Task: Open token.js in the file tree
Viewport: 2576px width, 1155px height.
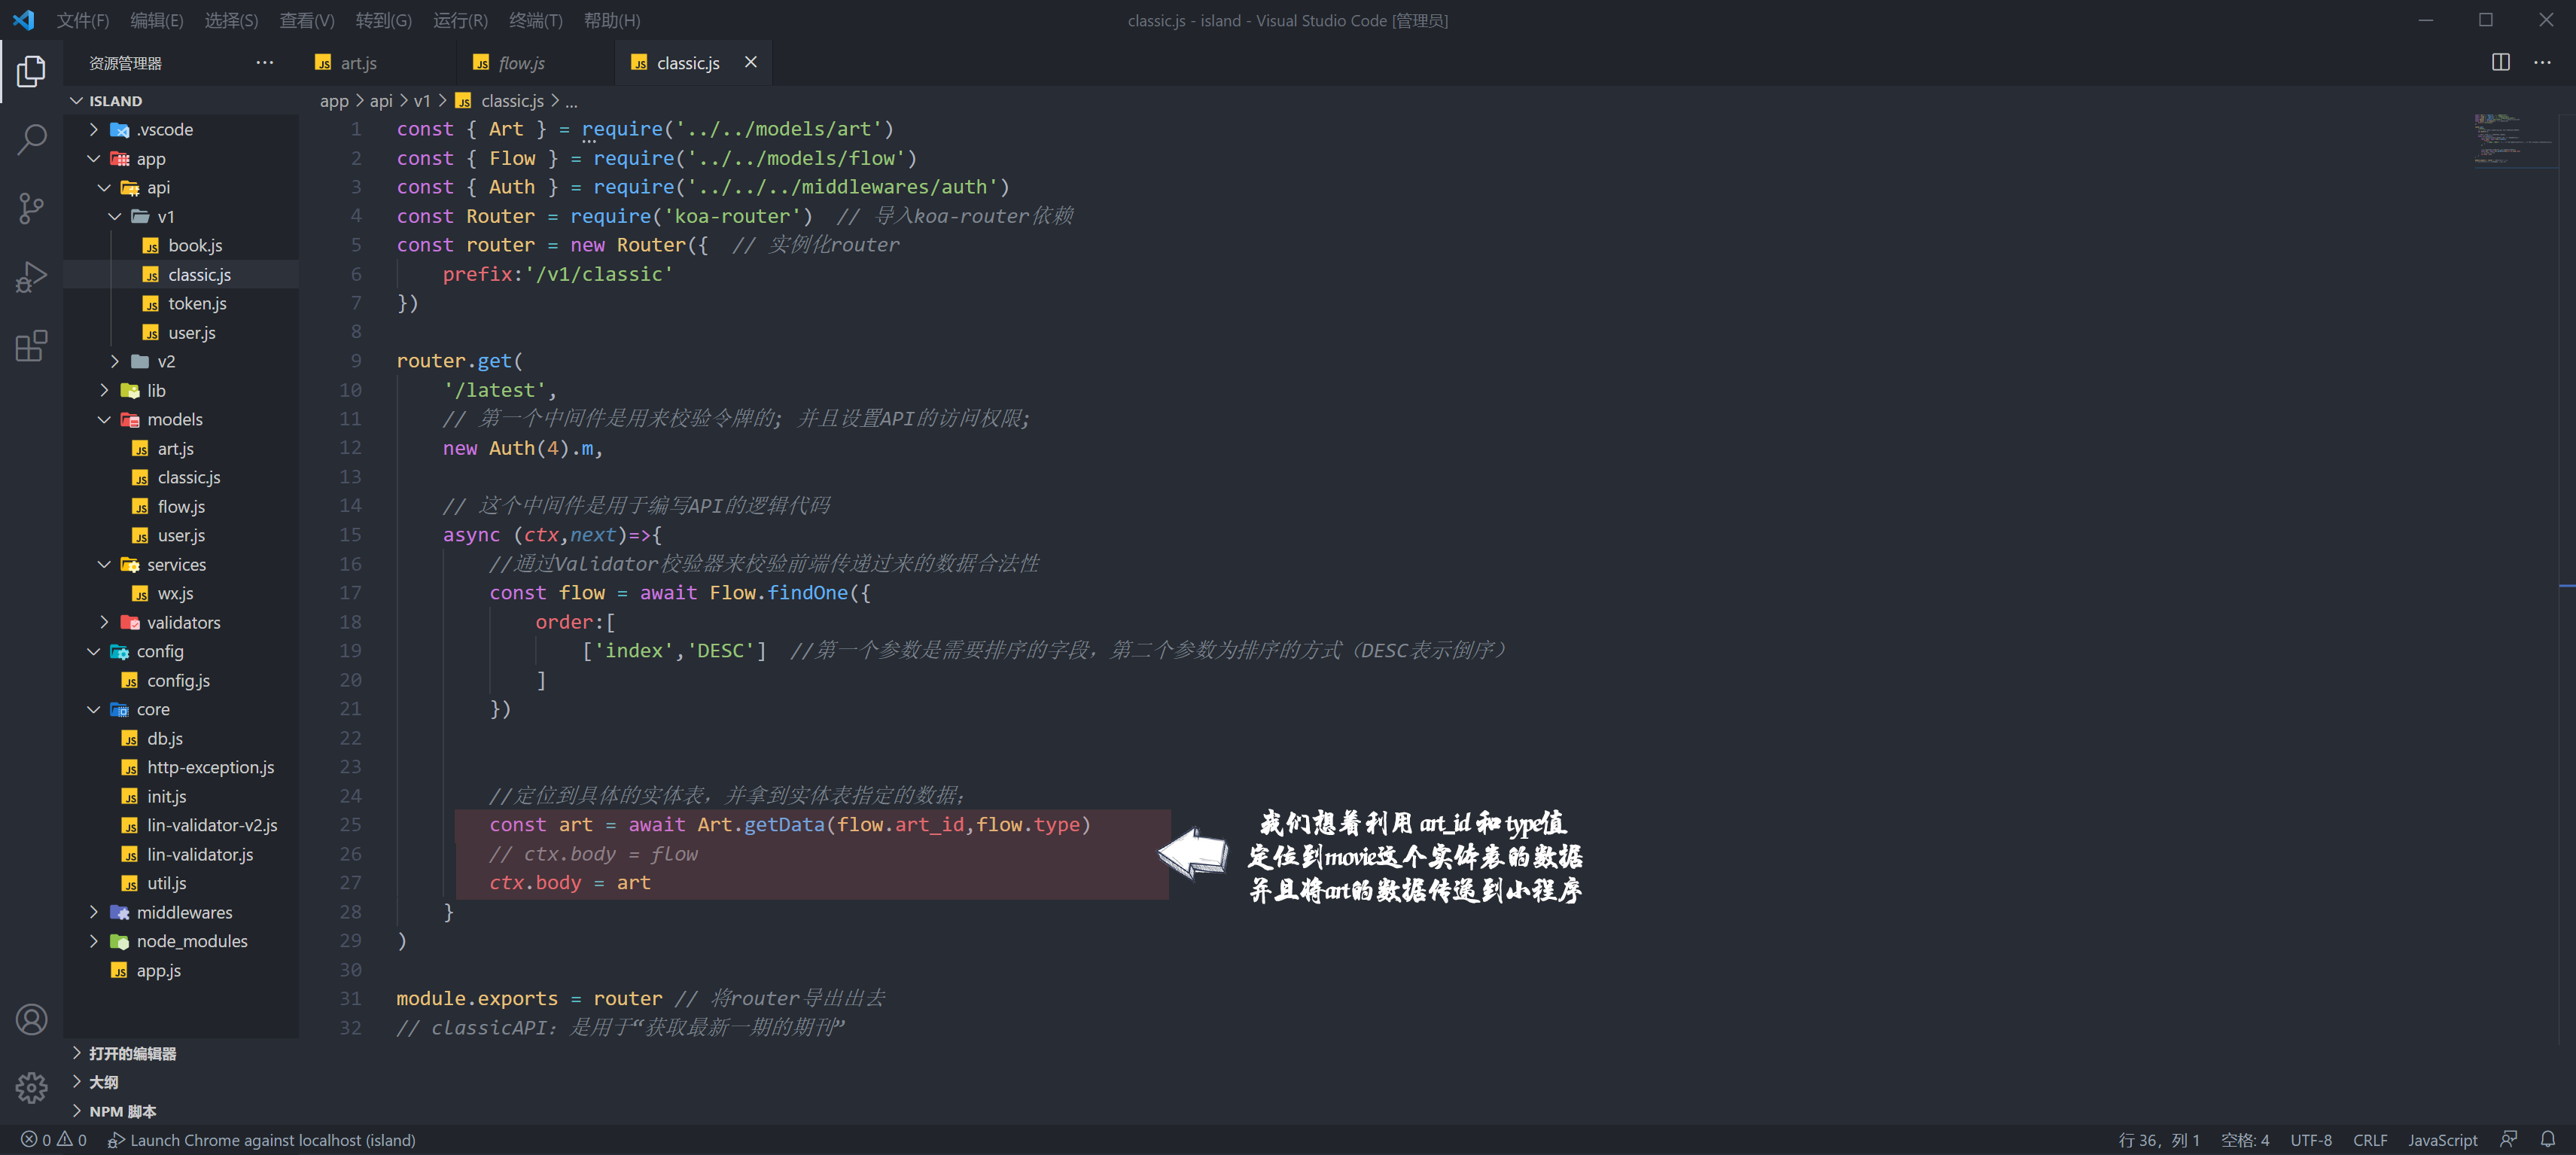Action: [x=197, y=303]
